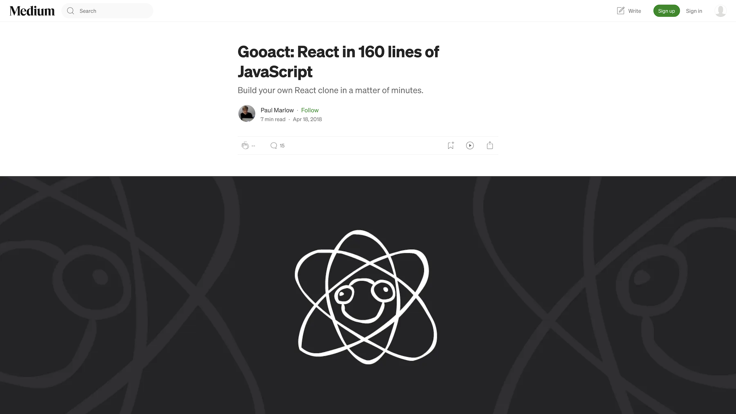Select the Search bar text field
This screenshot has width=736, height=414.
tap(107, 11)
